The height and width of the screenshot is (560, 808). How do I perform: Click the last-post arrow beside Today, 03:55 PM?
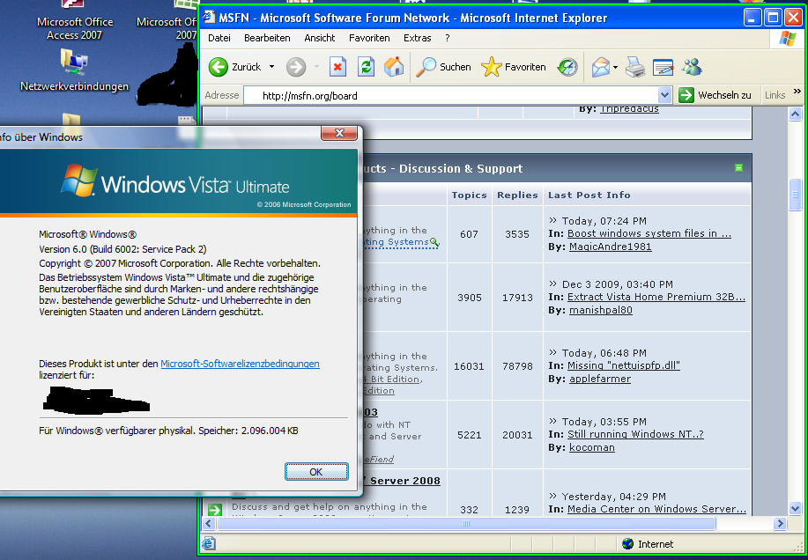(553, 421)
